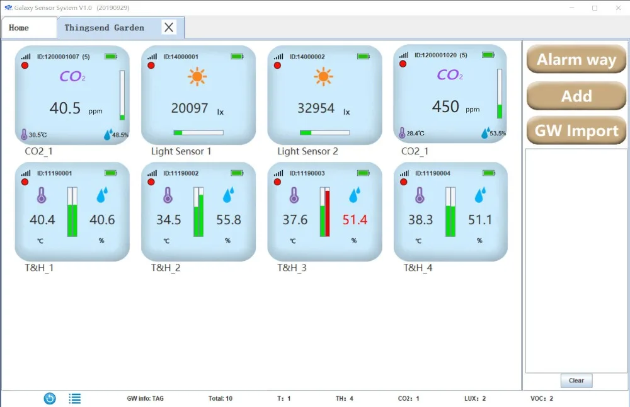Viewport: 630px width, 407px height.
Task: Click the light level bar under 20097 lx
Action: [x=198, y=132]
